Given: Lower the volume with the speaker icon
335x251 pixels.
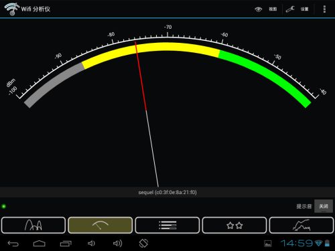Looking at the screenshot, I should click(91, 244).
